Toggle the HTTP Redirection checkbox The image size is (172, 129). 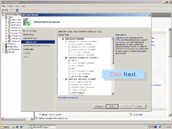click(x=69, y=55)
